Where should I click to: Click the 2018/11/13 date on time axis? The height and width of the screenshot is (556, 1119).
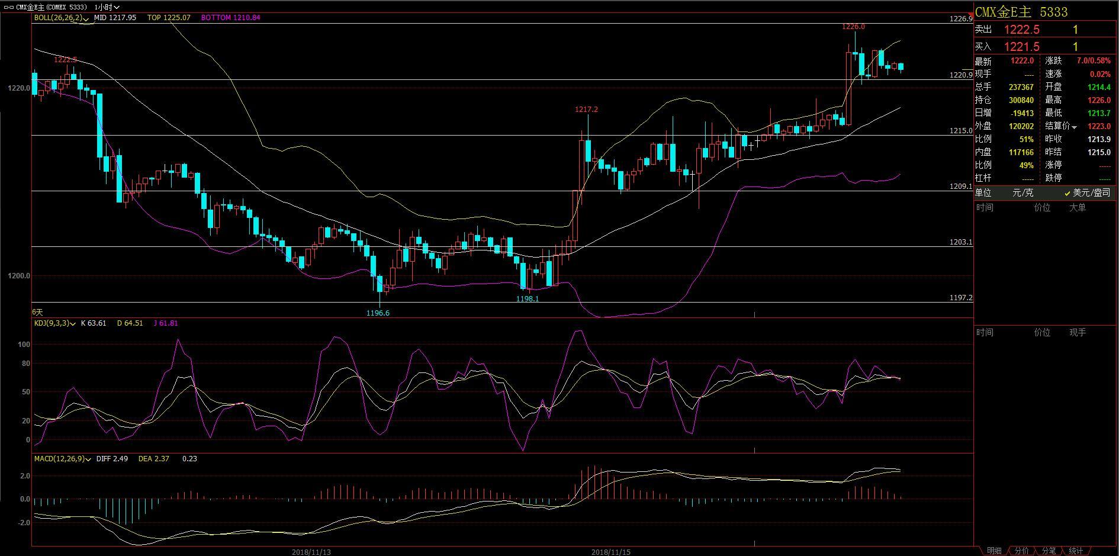311,552
